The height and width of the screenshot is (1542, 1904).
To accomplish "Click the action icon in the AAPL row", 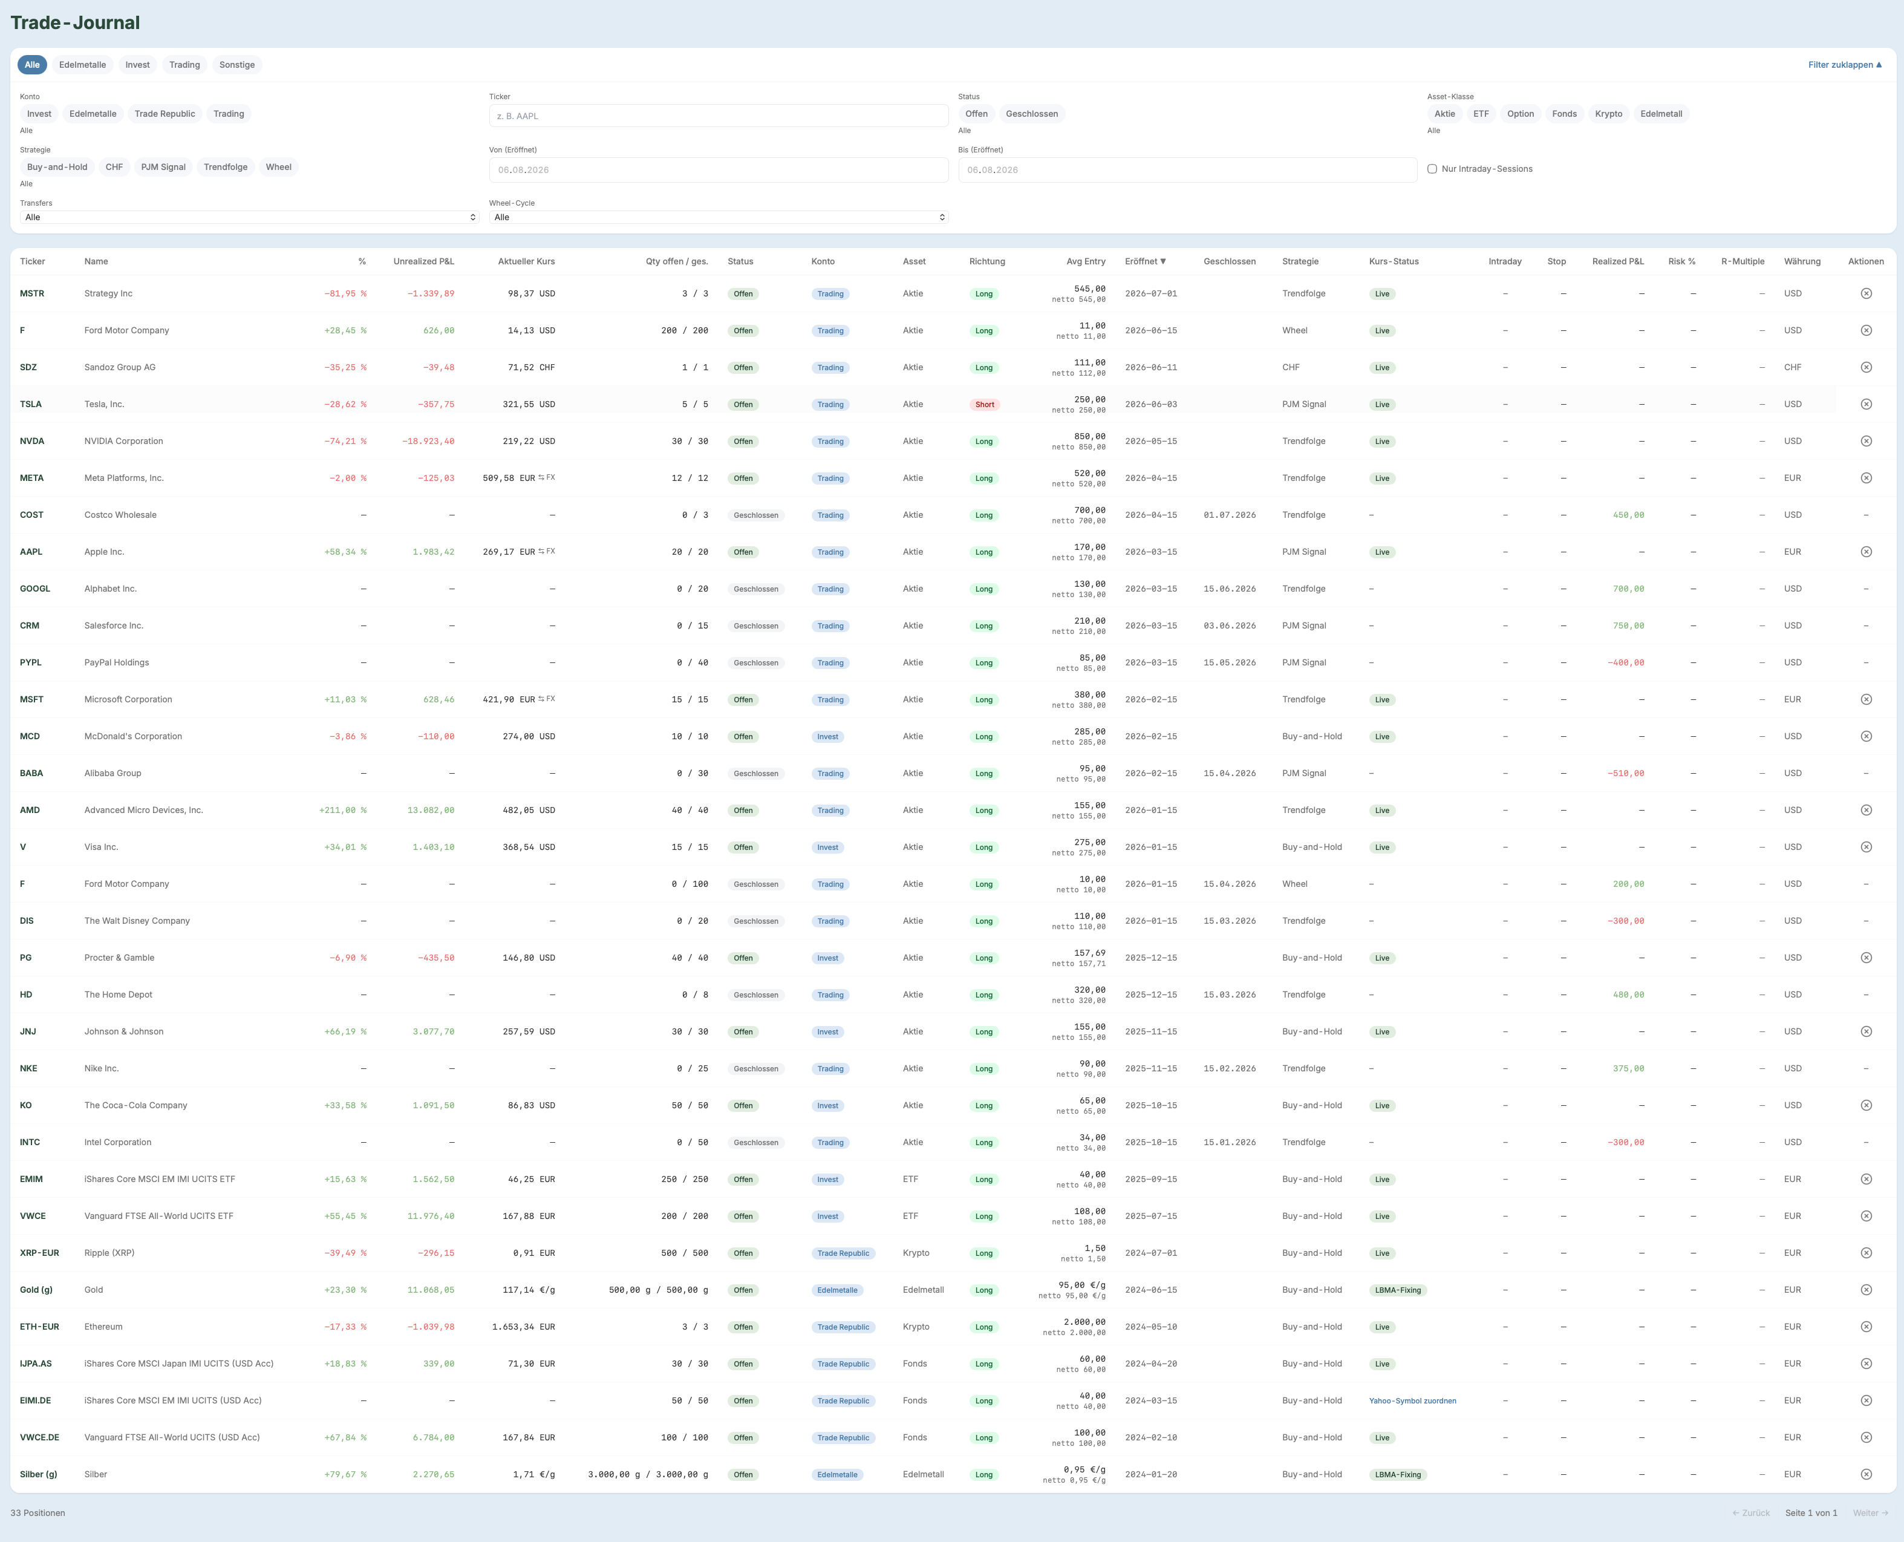I will 1866,552.
